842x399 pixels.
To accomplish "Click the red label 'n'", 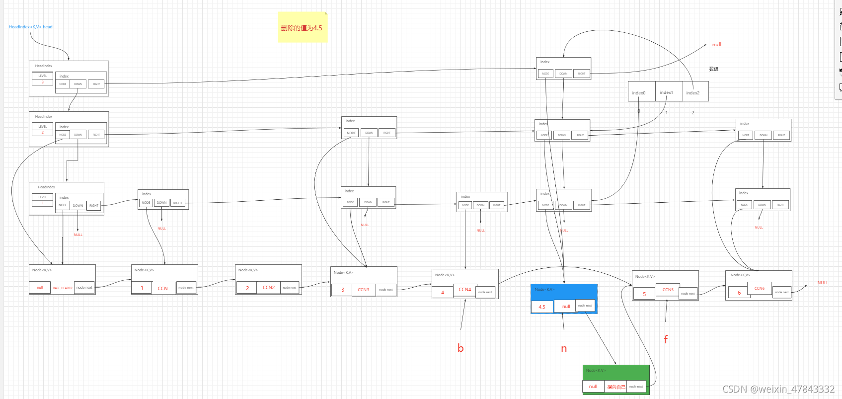I will coord(564,348).
